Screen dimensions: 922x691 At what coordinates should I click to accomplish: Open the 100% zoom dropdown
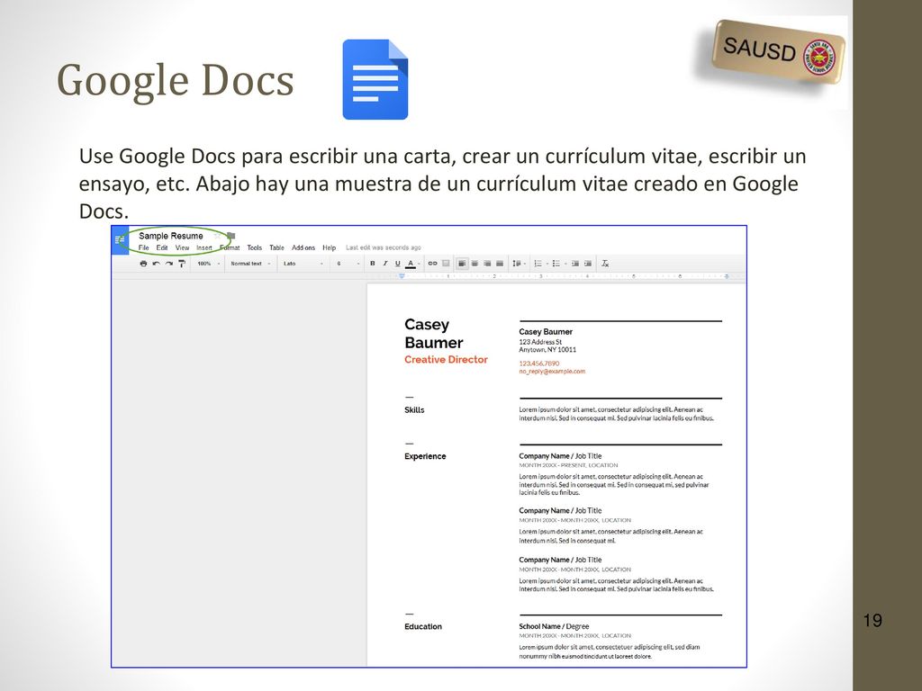[208, 264]
